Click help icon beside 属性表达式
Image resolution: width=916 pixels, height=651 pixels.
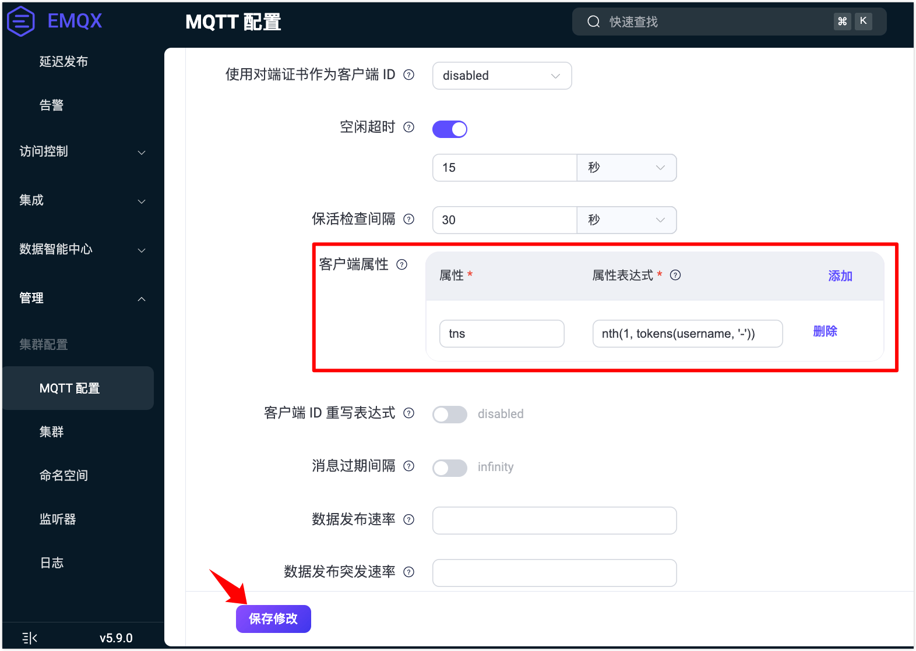coord(675,275)
